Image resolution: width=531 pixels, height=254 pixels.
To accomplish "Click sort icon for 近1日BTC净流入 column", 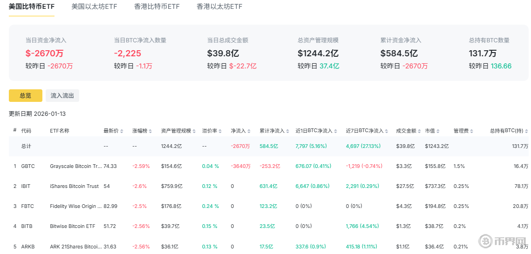I will click(336, 131).
